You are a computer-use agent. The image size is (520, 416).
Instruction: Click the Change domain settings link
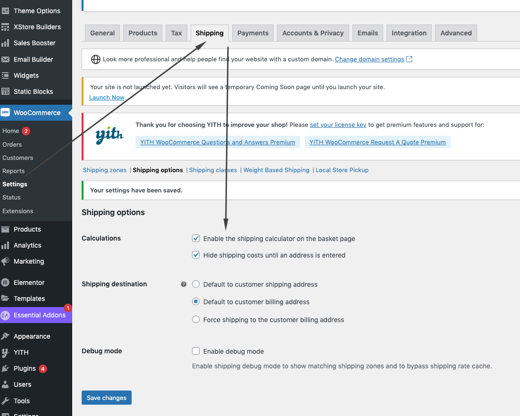(369, 59)
